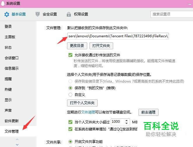Click the file save path field
The height and width of the screenshot is (147, 193).
pos(118,36)
